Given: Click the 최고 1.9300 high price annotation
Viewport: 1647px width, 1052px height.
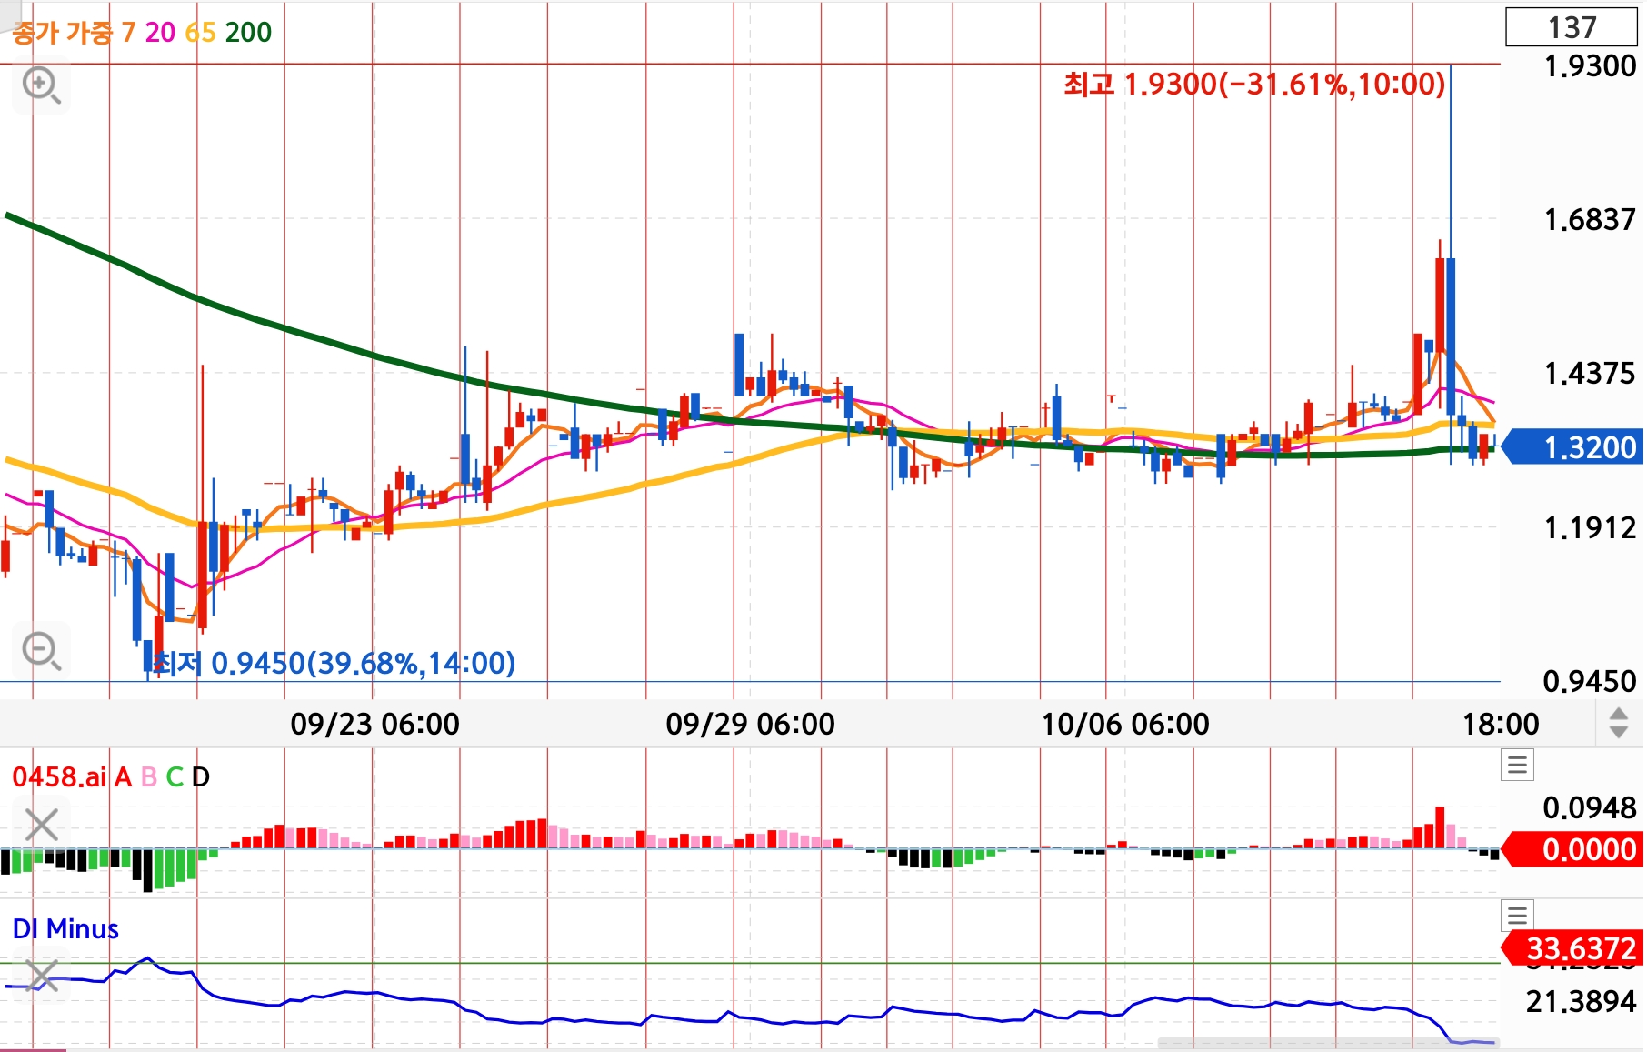Looking at the screenshot, I should [x=1254, y=85].
